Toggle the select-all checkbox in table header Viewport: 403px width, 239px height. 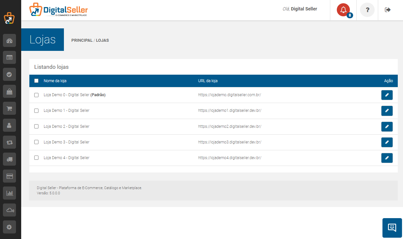[37, 81]
